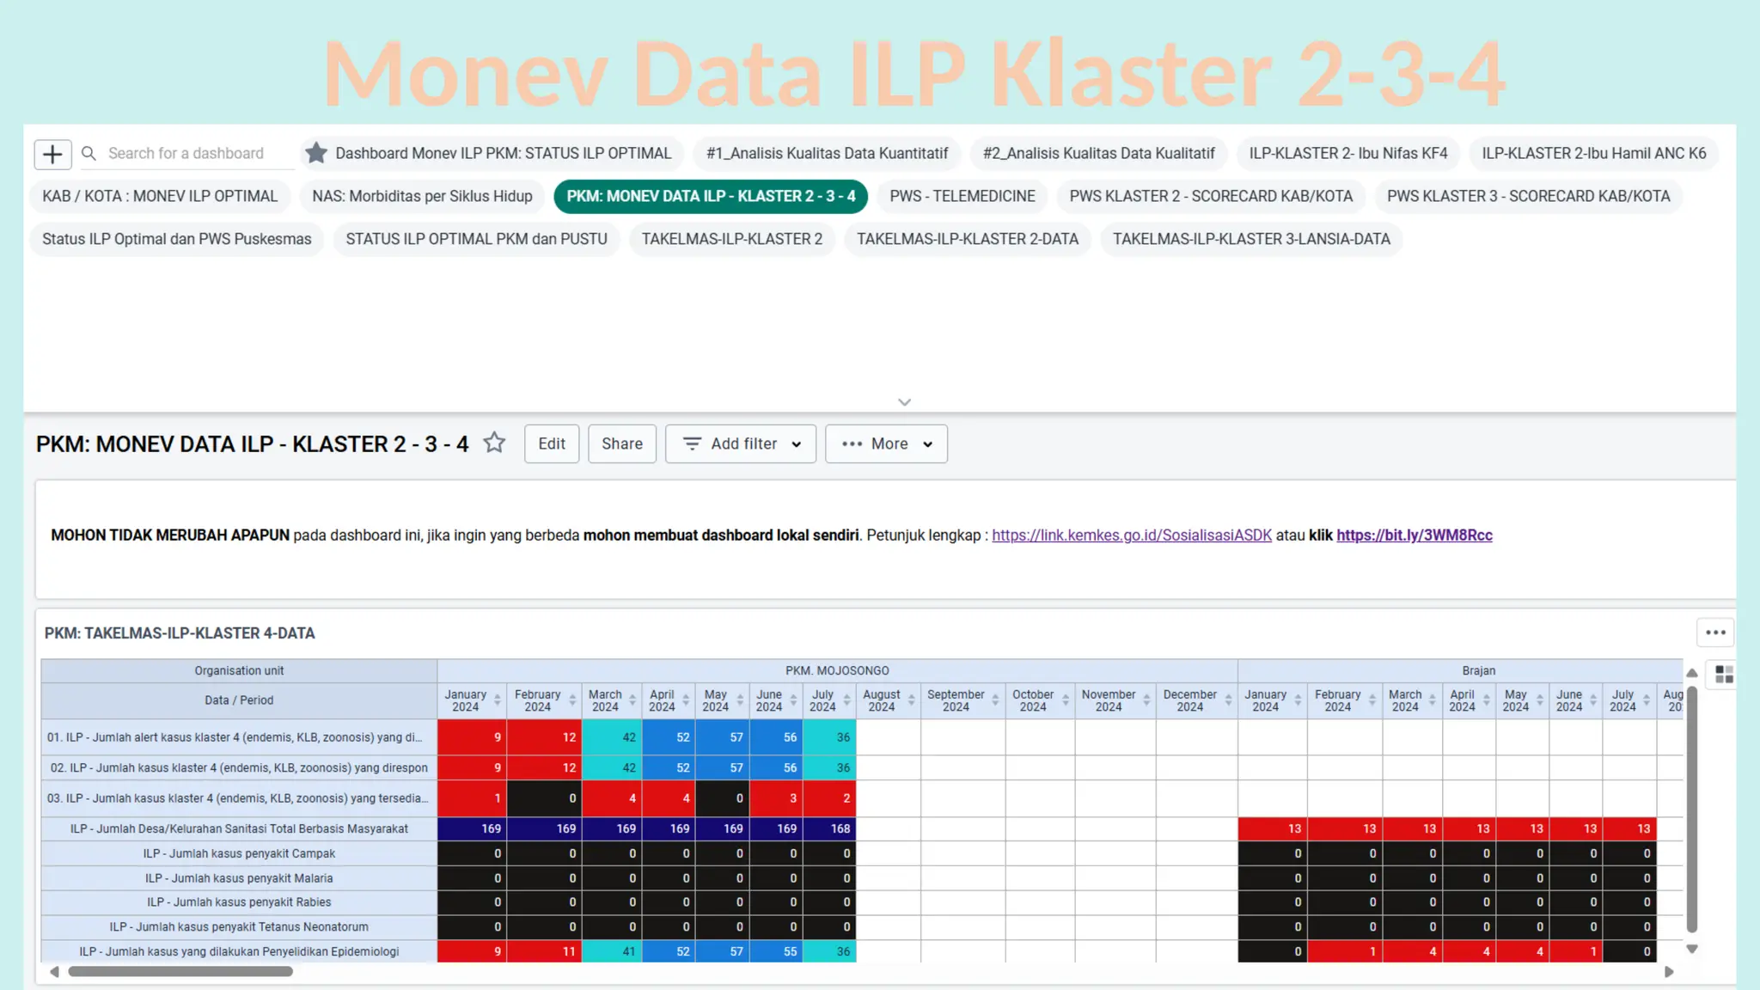
Task: Click the grid layout icon beside table
Action: click(1724, 675)
